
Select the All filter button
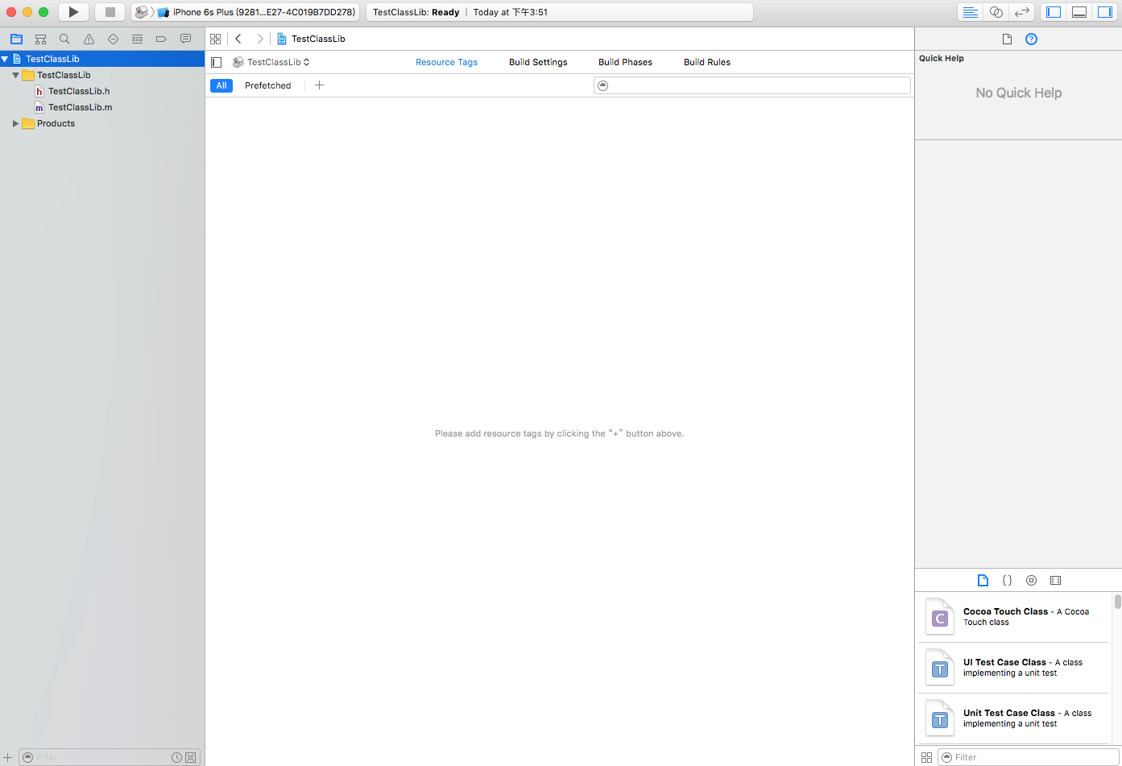[222, 85]
